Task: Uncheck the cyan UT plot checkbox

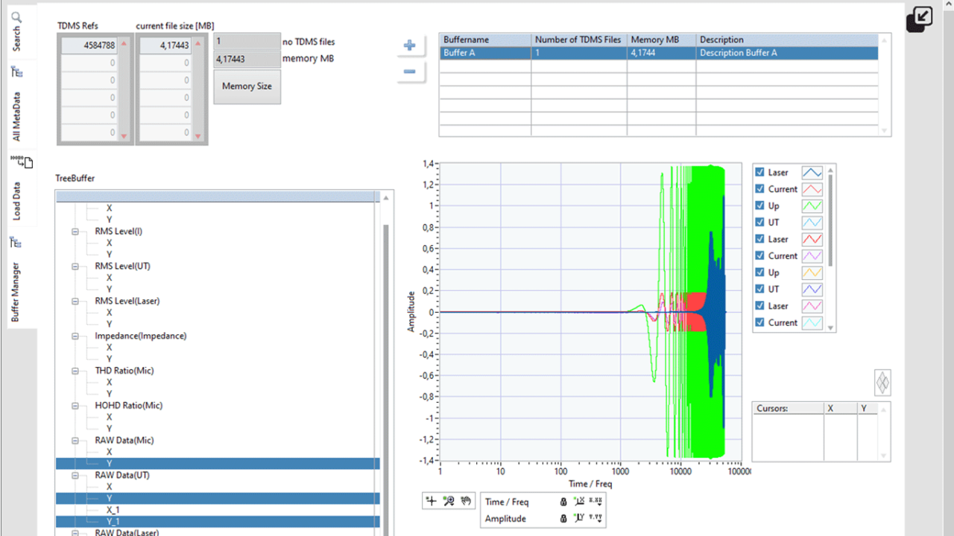Action: [760, 222]
